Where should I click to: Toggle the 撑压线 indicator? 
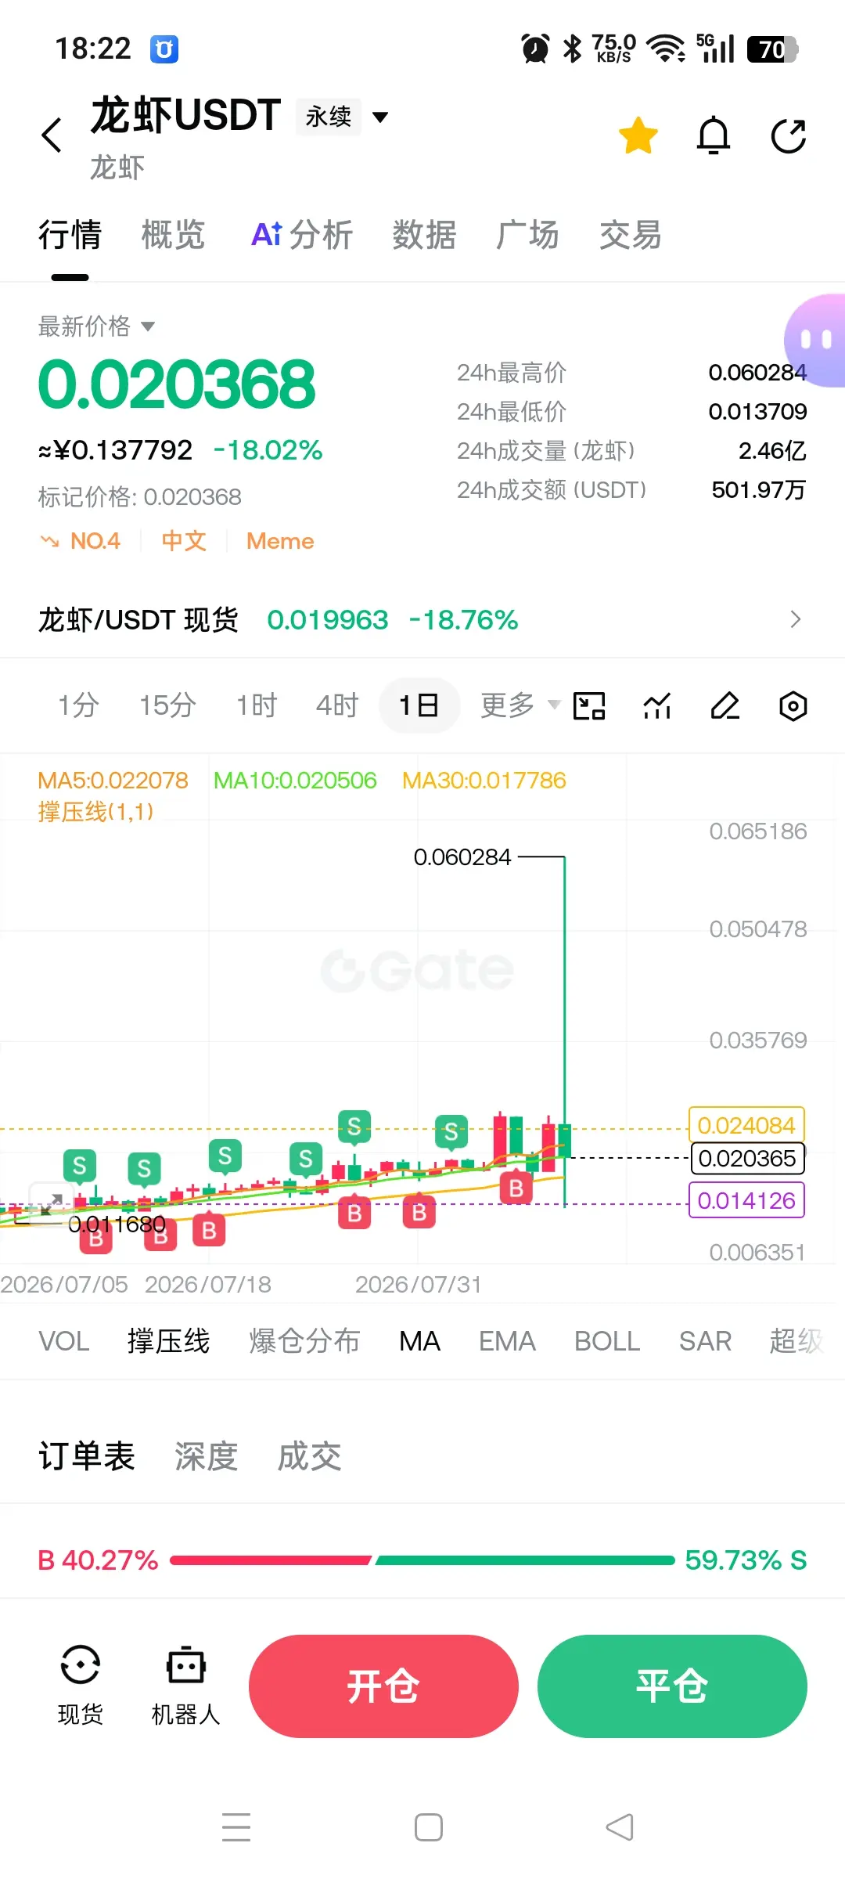click(168, 1341)
